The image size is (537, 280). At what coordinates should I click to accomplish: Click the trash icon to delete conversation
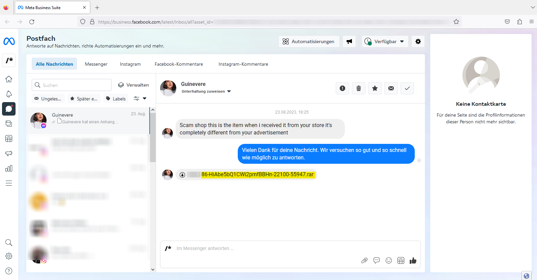(x=358, y=88)
